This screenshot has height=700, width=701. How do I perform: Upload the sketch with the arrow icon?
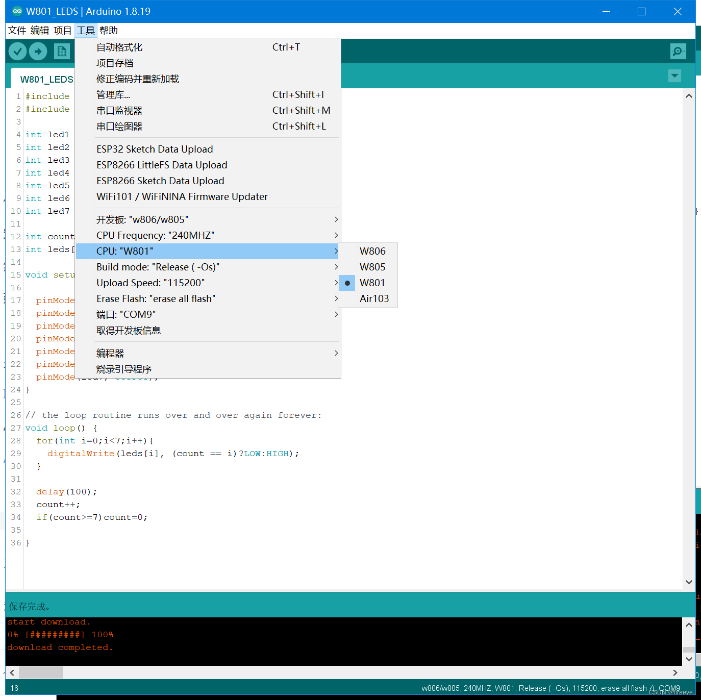click(38, 51)
